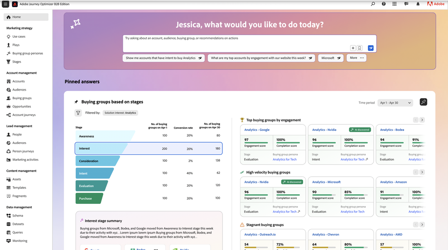Open the hamburger navigation menu

5,4
